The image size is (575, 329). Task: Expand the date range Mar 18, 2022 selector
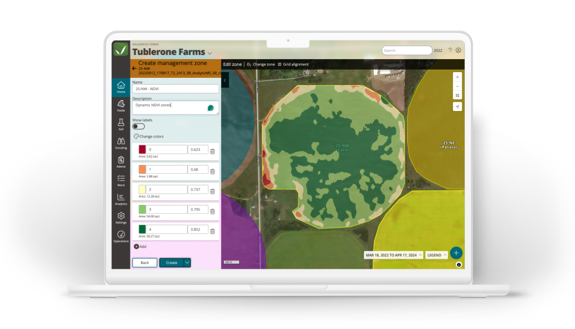[x=394, y=255]
